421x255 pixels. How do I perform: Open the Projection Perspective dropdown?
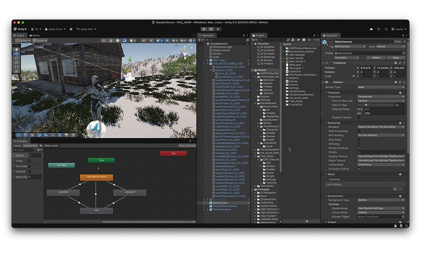pyautogui.click(x=381, y=97)
